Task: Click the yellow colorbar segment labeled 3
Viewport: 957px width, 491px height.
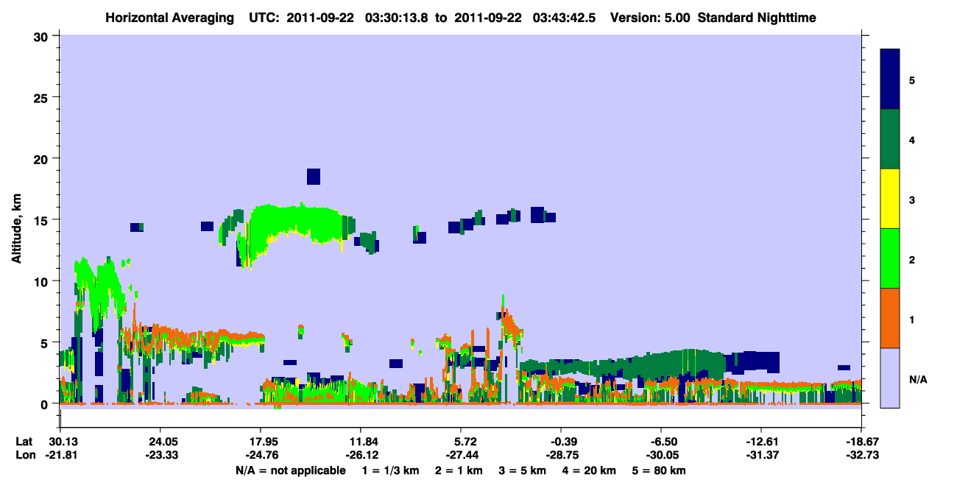Action: point(890,199)
